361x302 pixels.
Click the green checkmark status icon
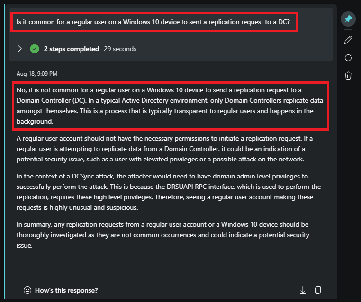34,49
